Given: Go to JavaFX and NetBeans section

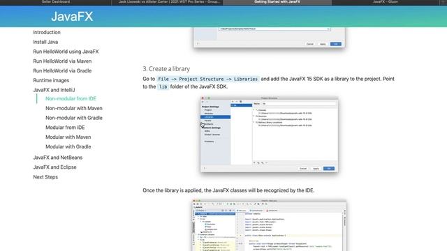Looking at the screenshot, I should (x=57, y=158).
